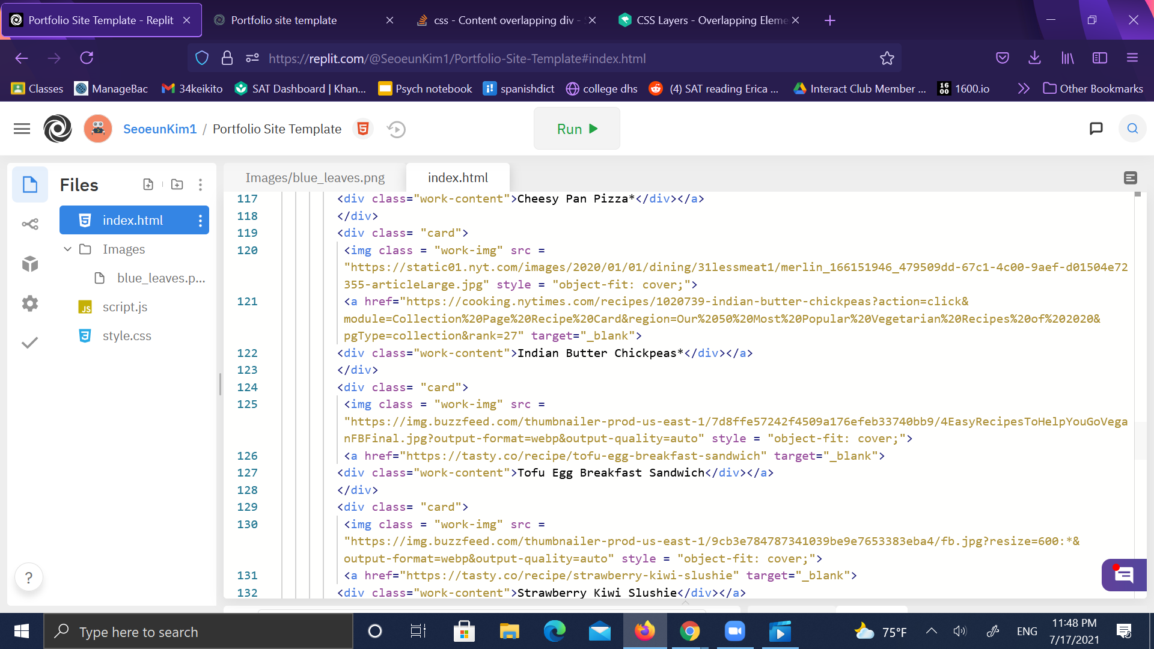
Task: Click the new file icon
Action: [x=148, y=184]
